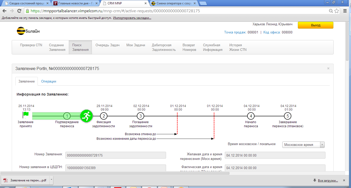Click the Точка продаж link
This screenshot has height=188, width=351.
click(x=235, y=32)
